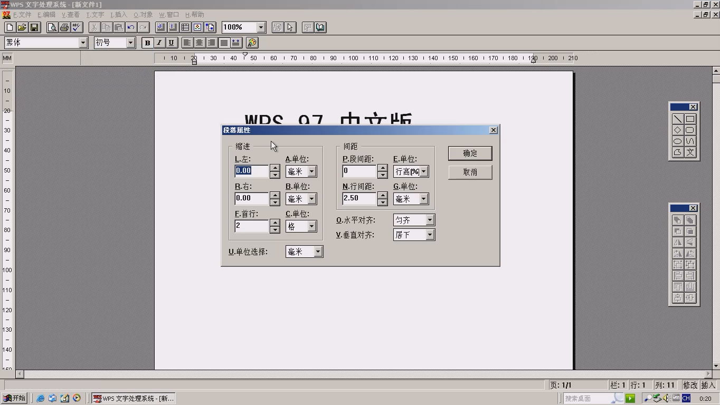Click the insert table icon

[185, 27]
